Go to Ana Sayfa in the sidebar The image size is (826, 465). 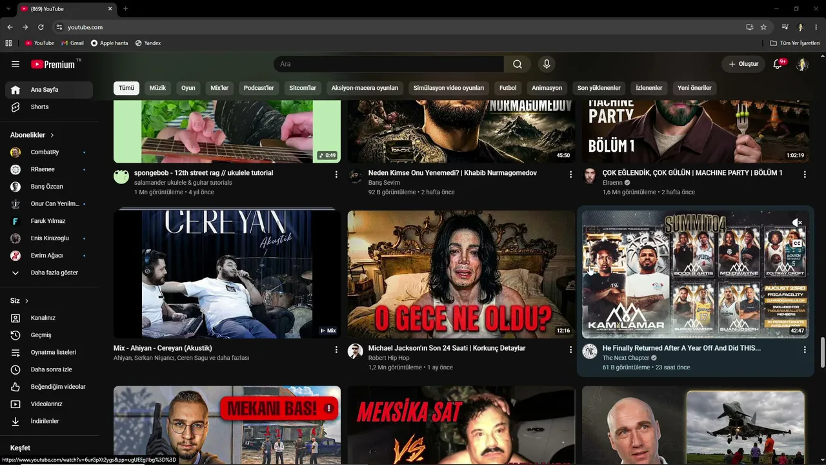click(x=49, y=90)
